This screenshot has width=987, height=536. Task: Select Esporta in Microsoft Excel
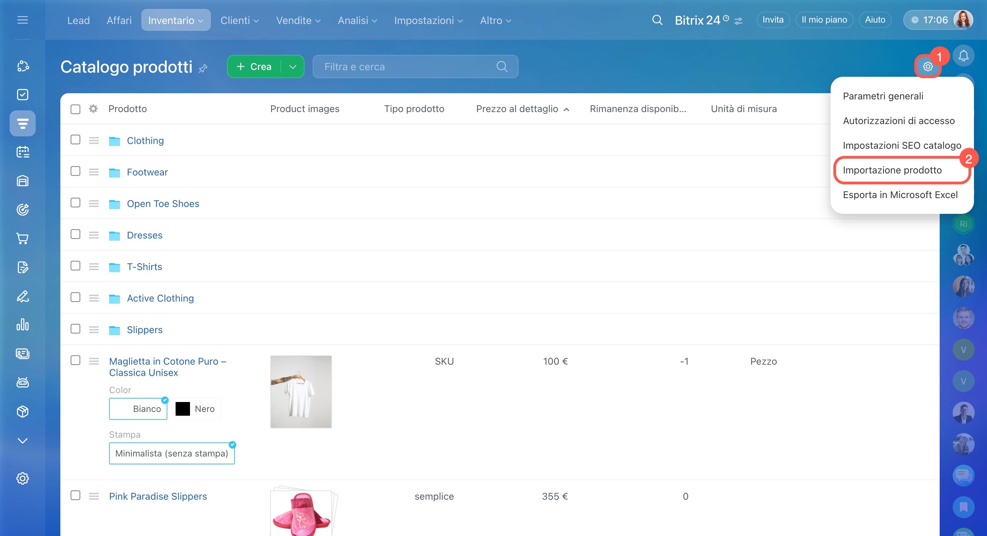900,195
